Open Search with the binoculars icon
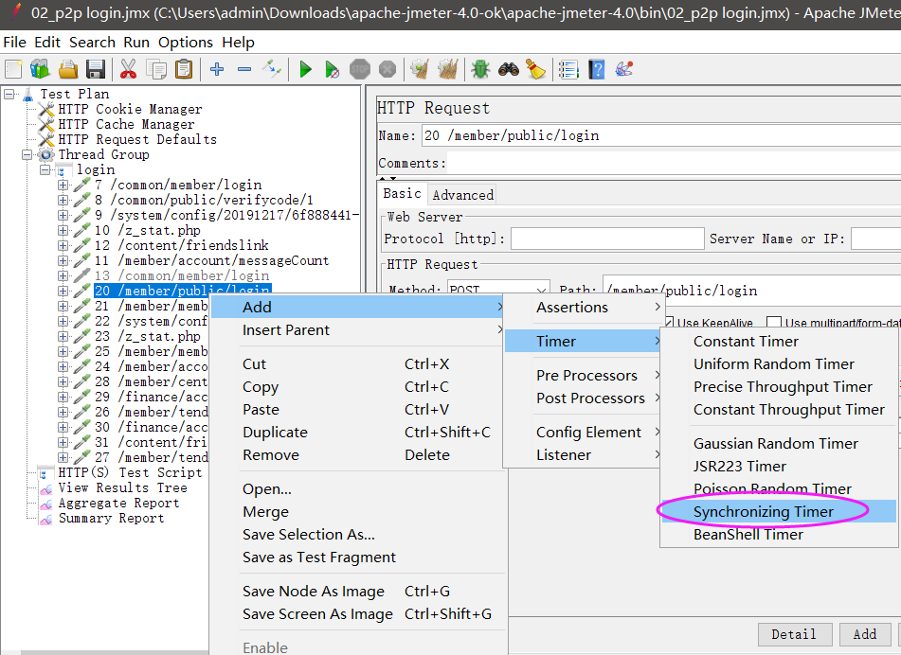Screen dimensions: 901x655 pos(508,69)
